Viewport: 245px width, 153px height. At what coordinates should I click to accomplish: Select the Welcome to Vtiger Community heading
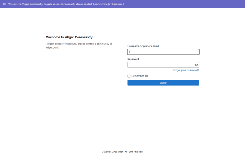tap(69, 37)
